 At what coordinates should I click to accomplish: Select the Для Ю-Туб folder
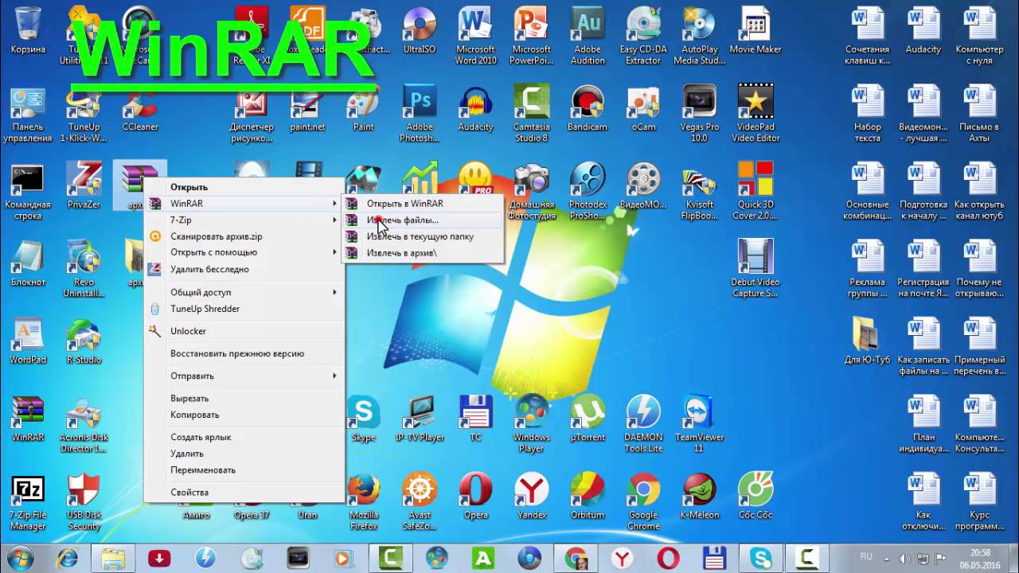tap(867, 341)
